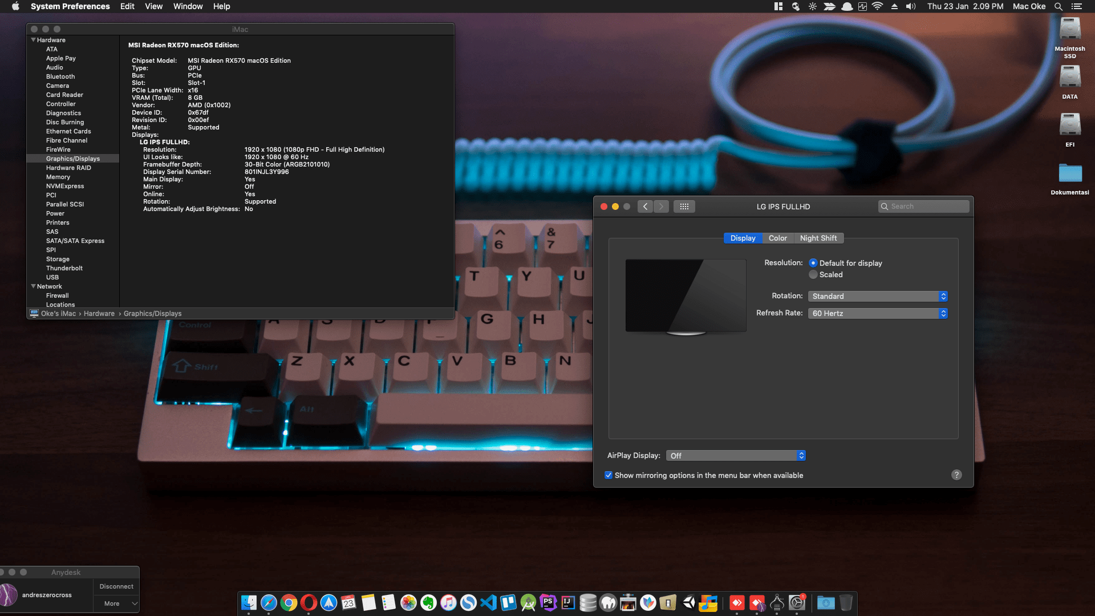Open iTunes from the dock
This screenshot has width=1095, height=616.
pos(448,602)
